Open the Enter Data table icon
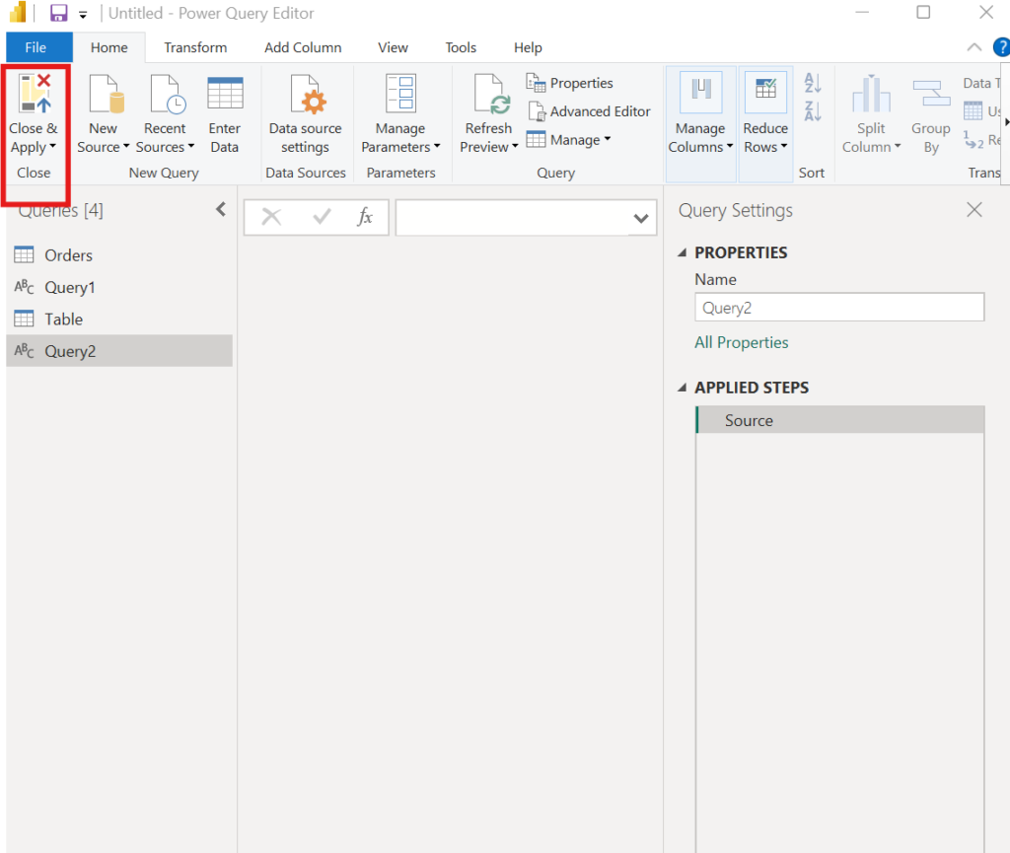 point(225,94)
